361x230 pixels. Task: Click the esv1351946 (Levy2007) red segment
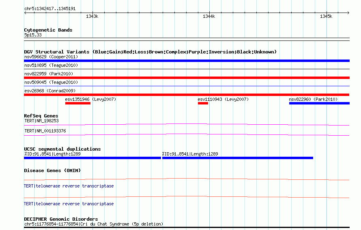pyautogui.click(x=78, y=103)
